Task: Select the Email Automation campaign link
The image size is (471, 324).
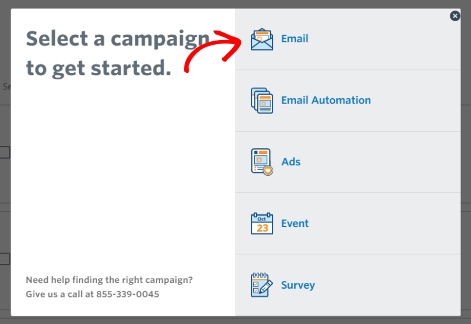Action: tap(326, 100)
